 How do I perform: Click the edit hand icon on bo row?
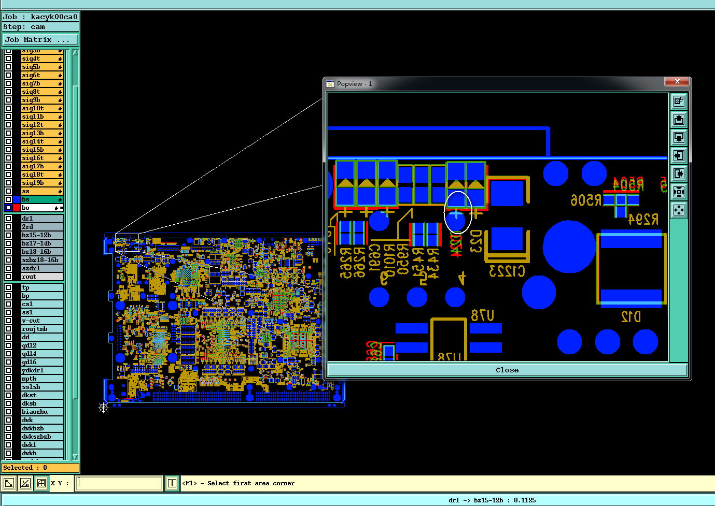point(57,208)
